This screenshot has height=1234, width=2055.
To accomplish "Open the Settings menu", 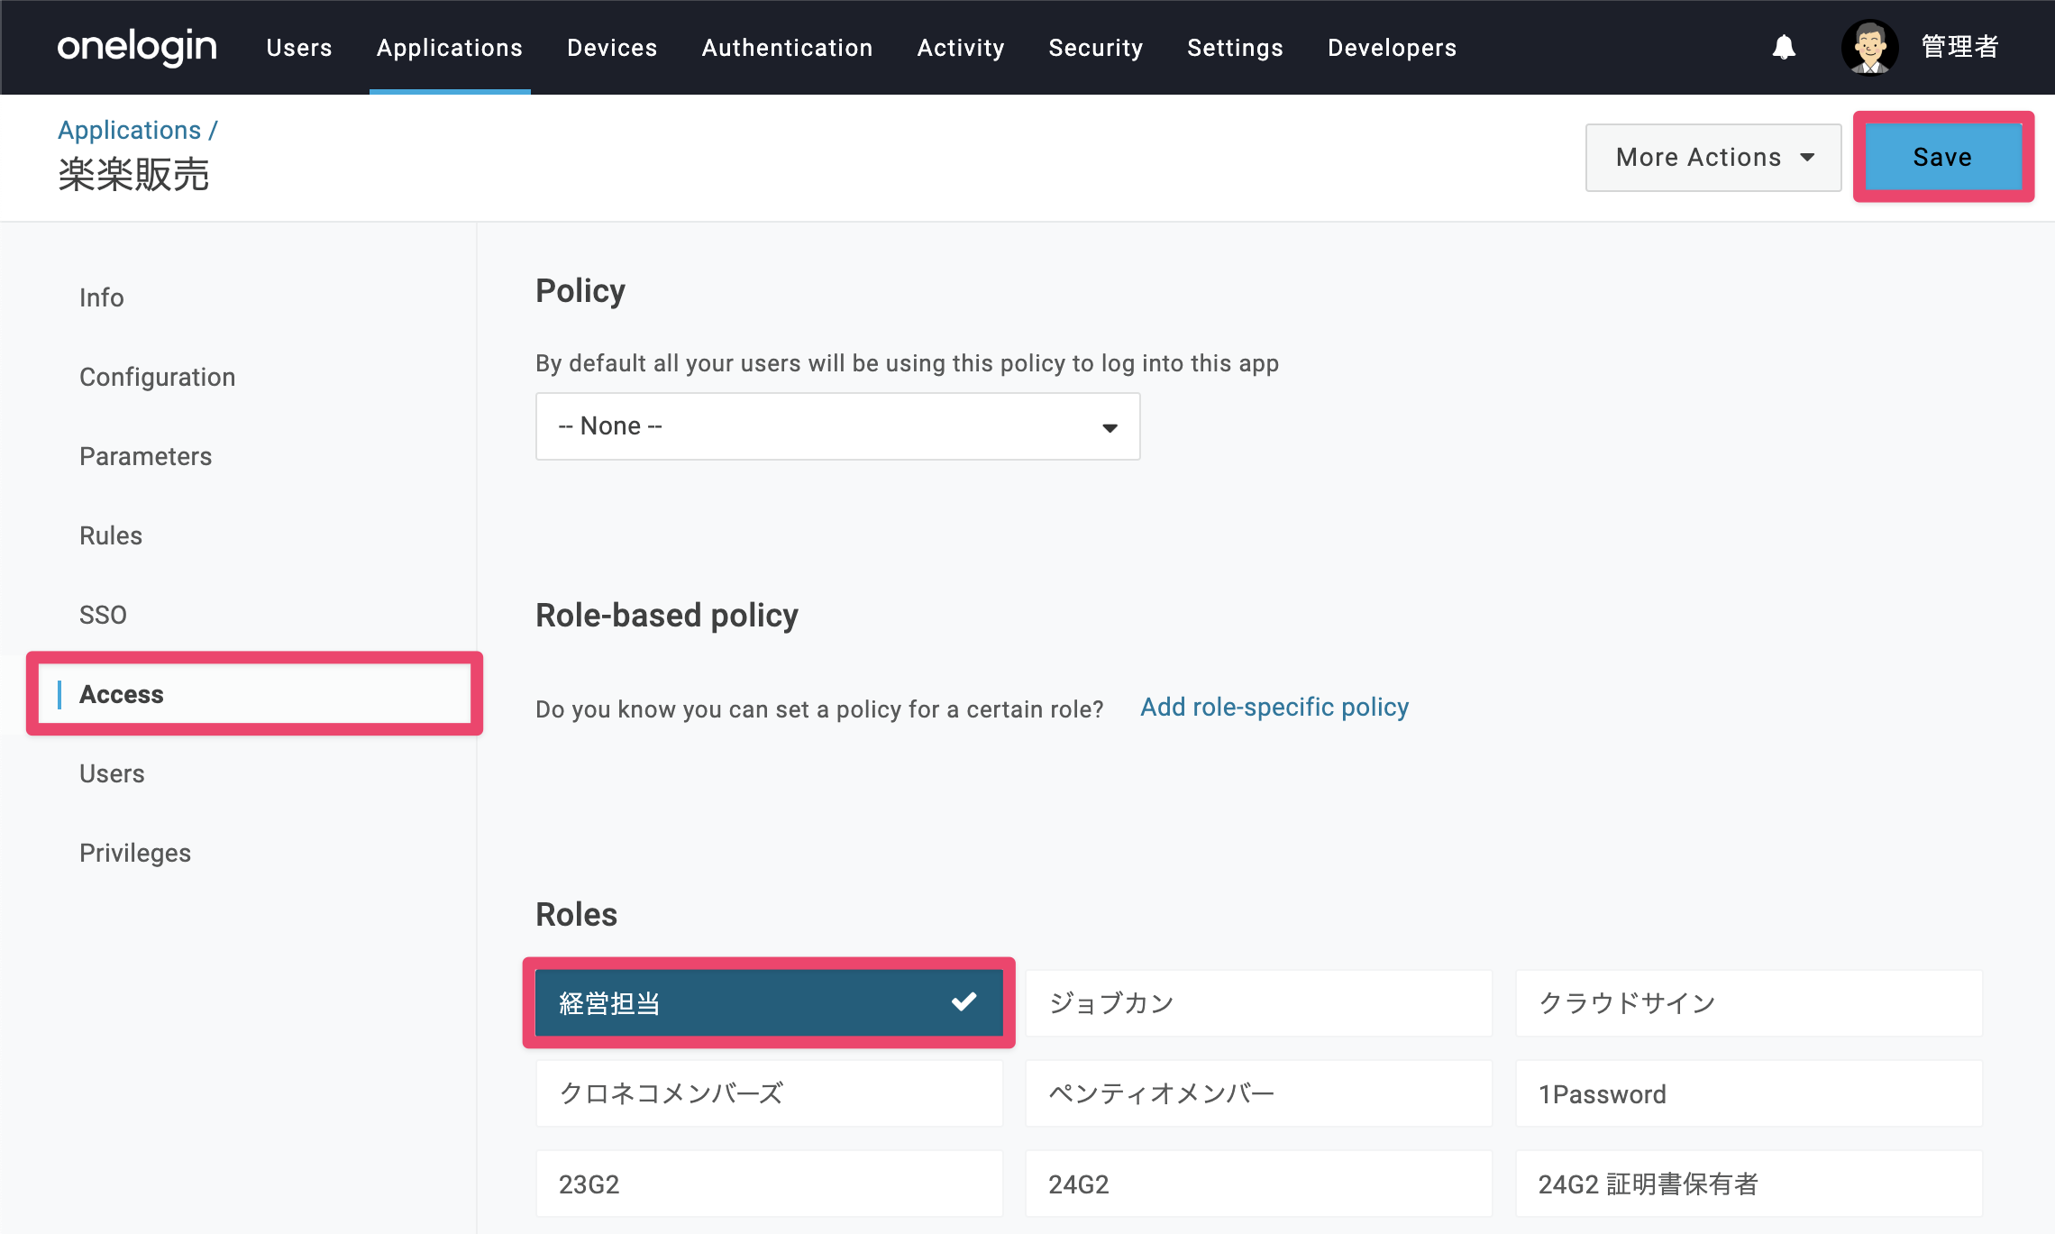I will click(x=1235, y=47).
